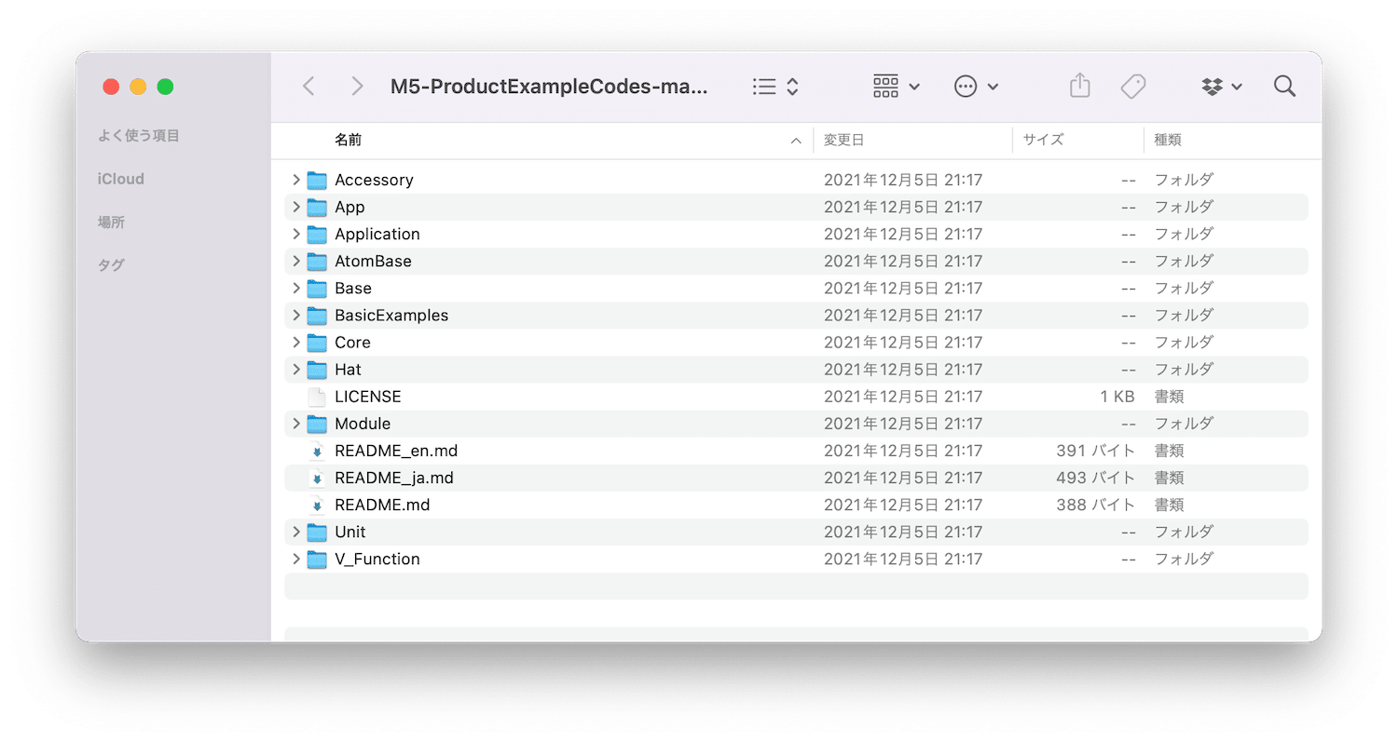Select the LICENSE file

click(367, 397)
